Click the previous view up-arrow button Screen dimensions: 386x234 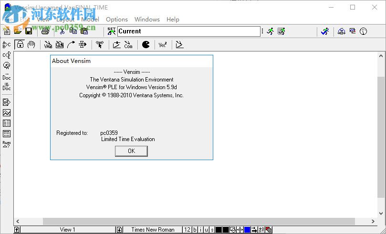[17, 230]
